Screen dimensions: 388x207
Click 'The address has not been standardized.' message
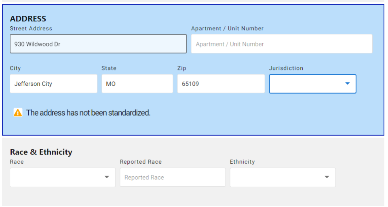tap(89, 113)
